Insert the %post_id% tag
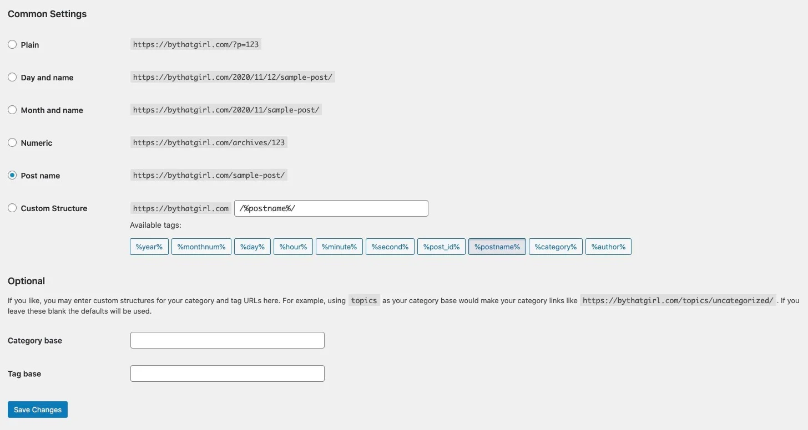Screen dimensions: 808x430 pyautogui.click(x=441, y=246)
